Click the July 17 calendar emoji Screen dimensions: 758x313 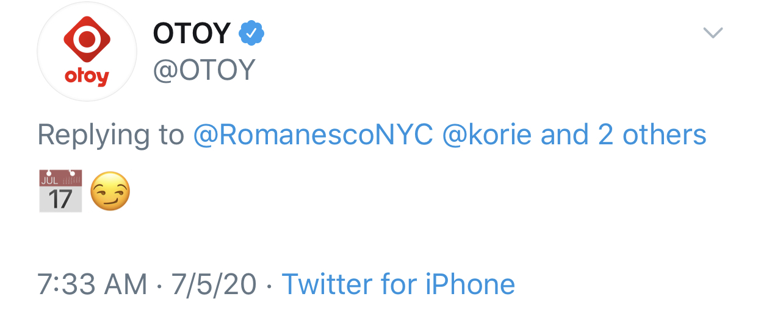(60, 191)
